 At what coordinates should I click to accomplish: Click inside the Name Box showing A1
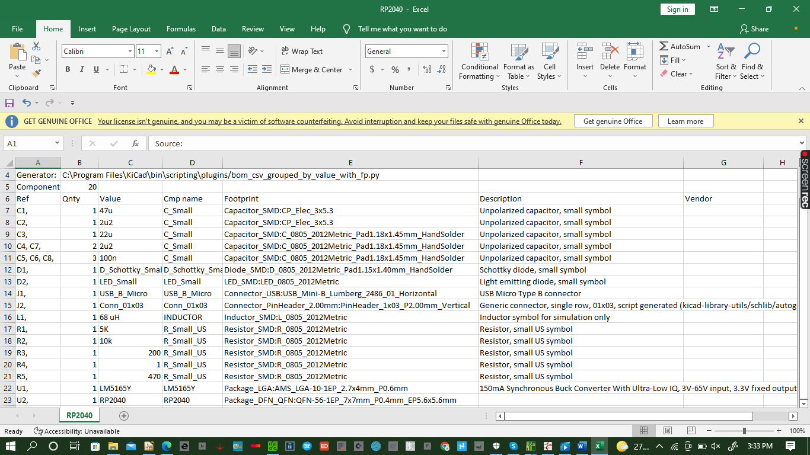[29, 143]
